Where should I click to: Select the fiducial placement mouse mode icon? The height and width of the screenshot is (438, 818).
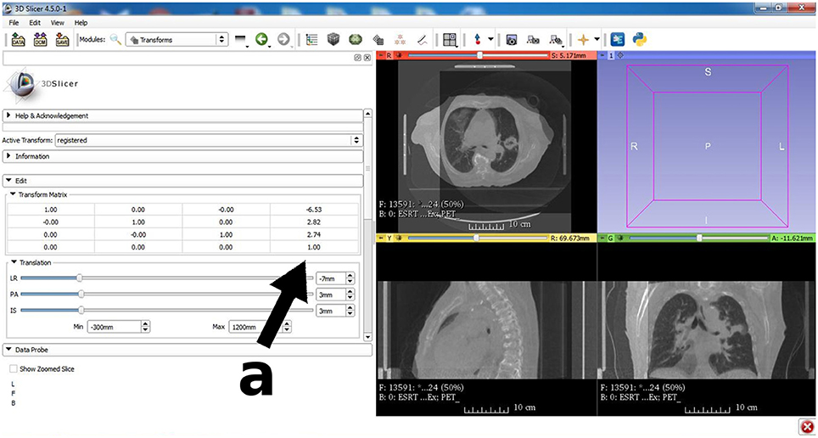point(478,40)
